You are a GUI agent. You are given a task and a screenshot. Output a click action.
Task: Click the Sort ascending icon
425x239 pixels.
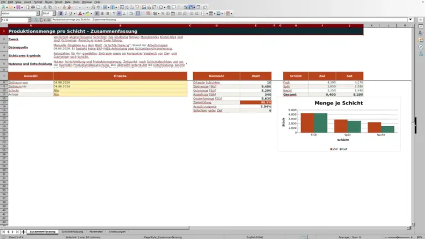coord(127,7)
